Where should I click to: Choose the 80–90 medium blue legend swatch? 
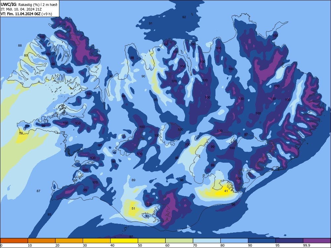(x=234, y=241)
